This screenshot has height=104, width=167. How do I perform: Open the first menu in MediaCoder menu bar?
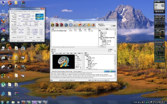[52, 22]
